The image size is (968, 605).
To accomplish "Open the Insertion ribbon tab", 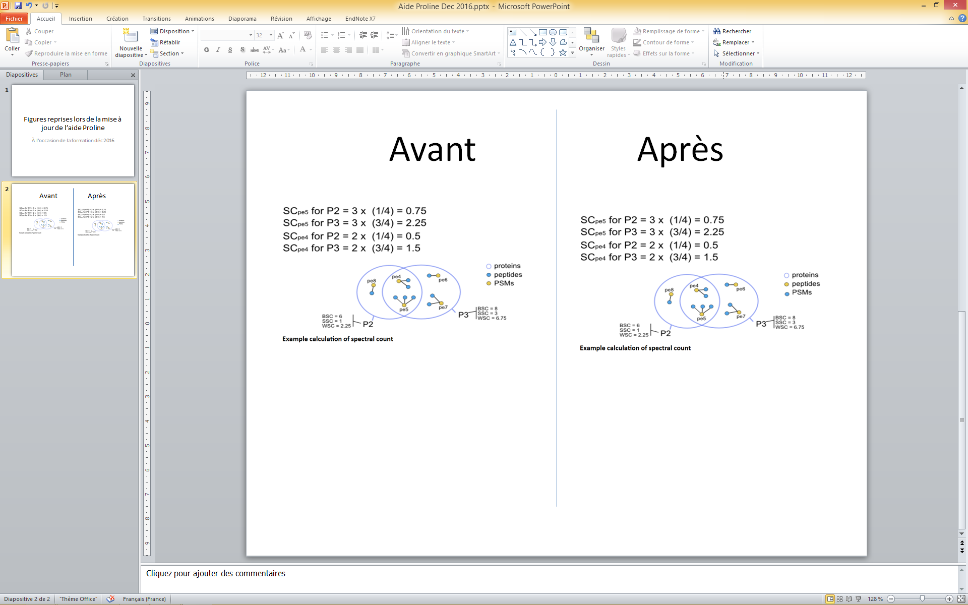I will point(81,19).
